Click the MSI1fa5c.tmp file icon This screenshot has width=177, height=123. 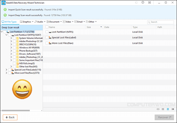click(x=17, y=63)
